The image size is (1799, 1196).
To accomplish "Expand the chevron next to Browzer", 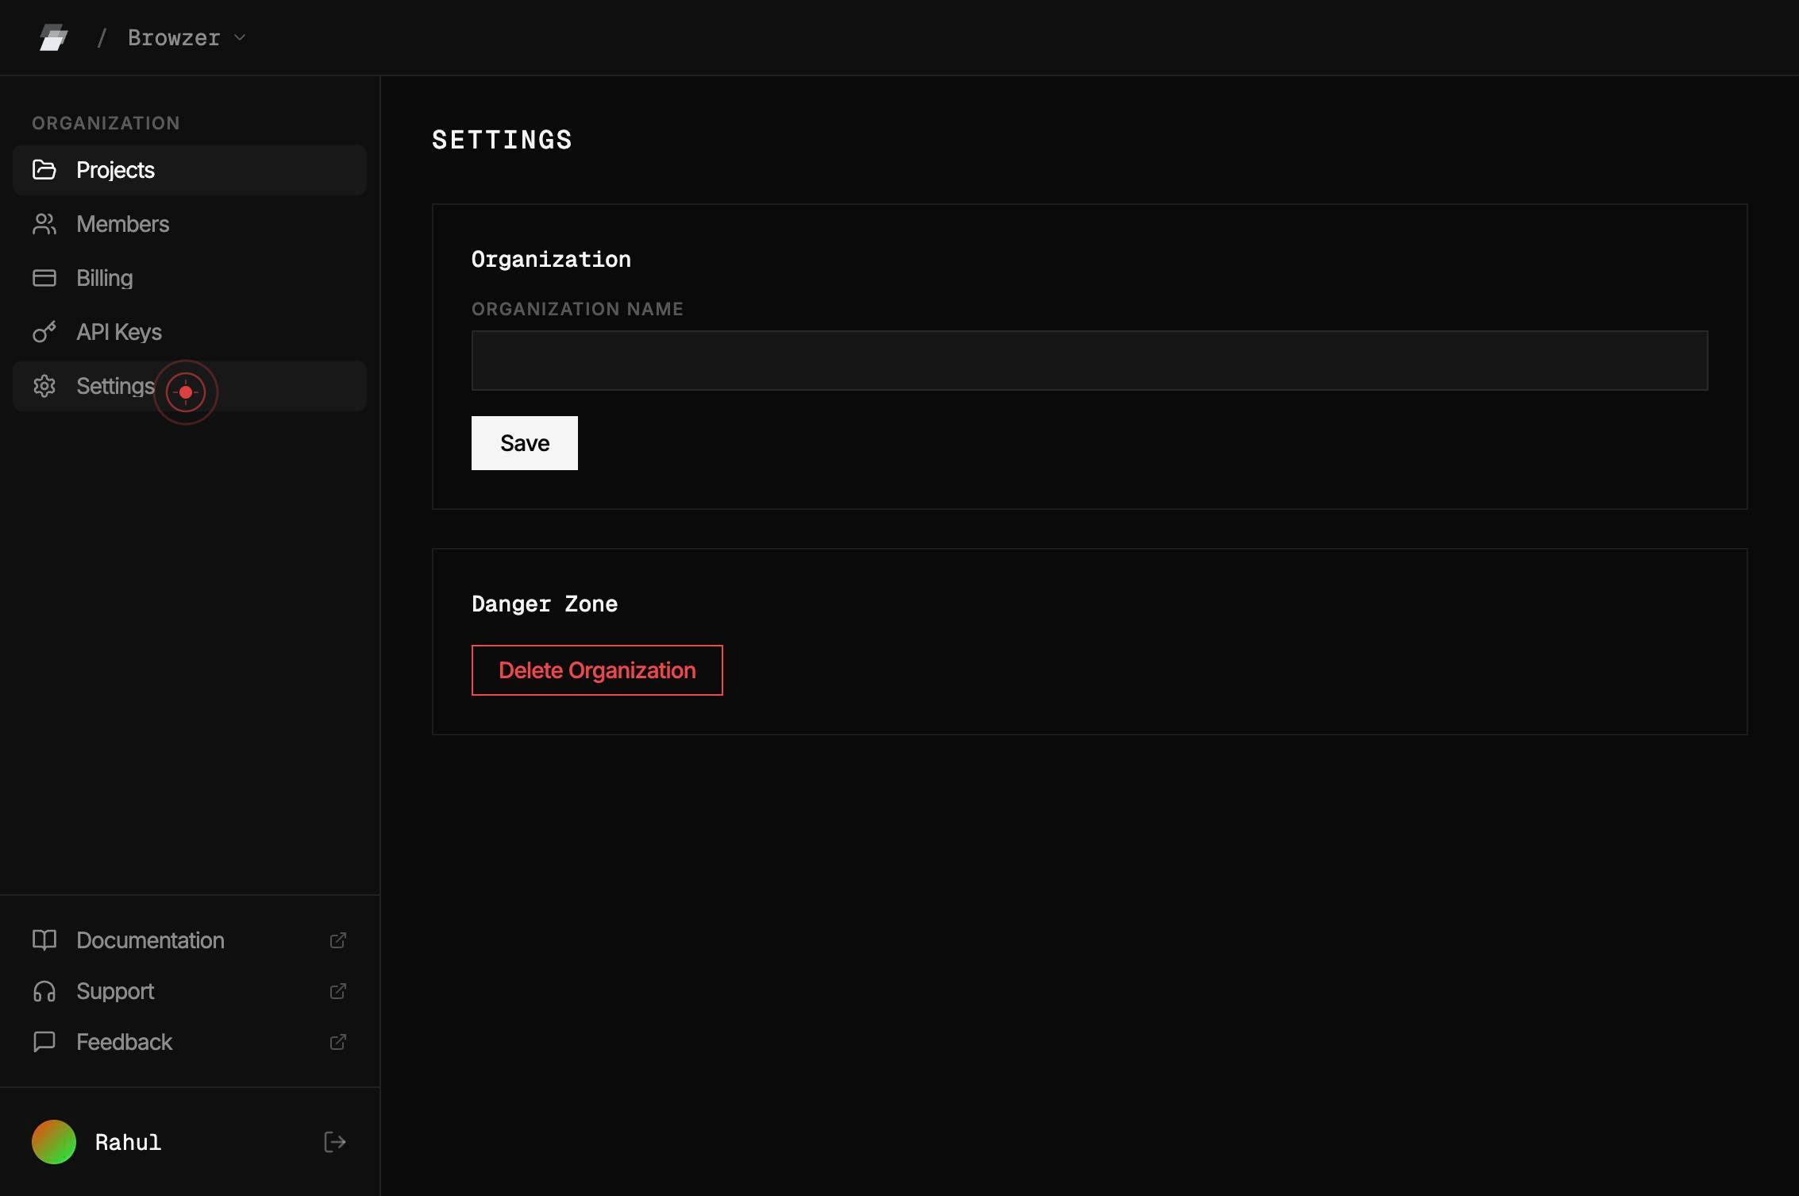I will 240,37.
